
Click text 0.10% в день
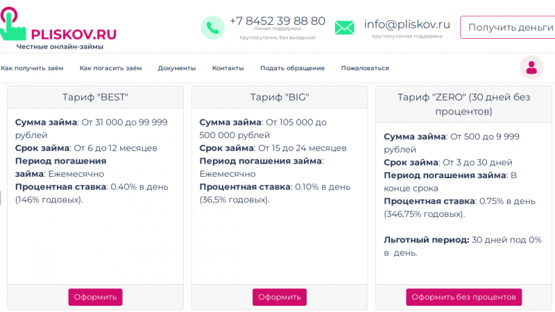[323, 187]
